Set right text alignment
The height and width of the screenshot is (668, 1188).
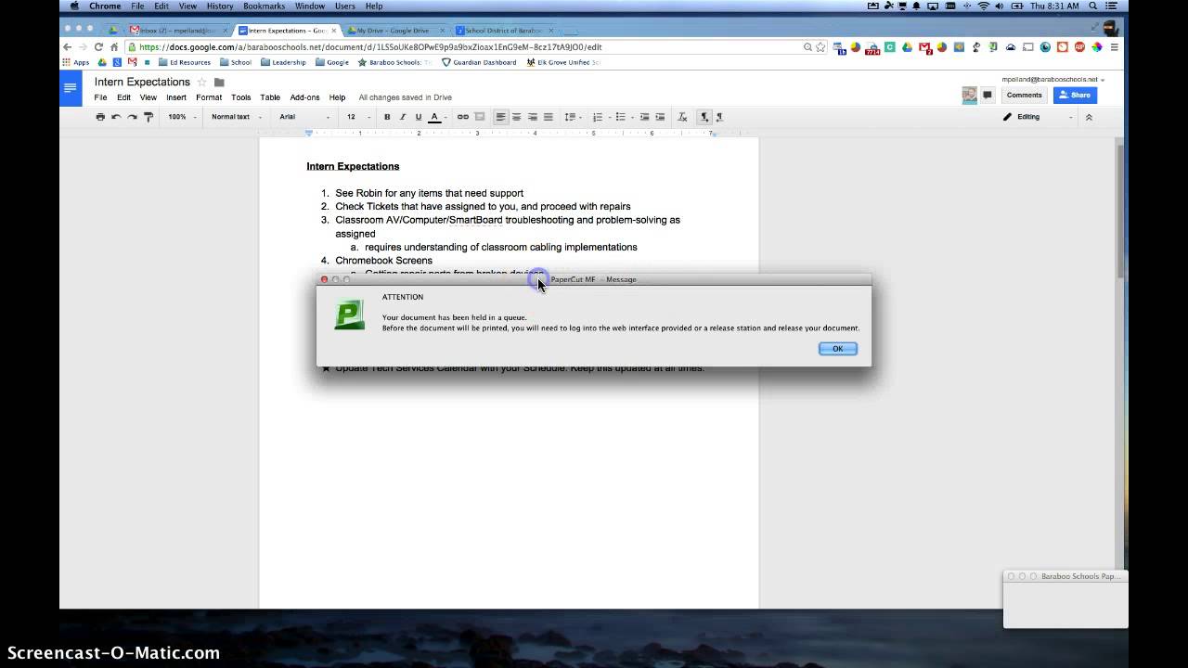532,117
